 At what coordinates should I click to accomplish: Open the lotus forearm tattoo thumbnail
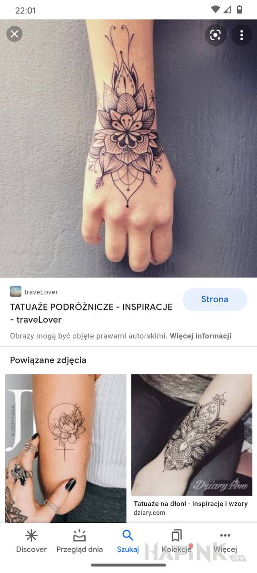click(66, 448)
